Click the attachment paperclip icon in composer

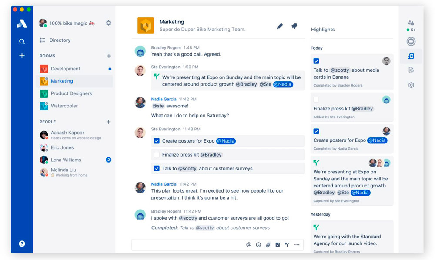(268, 245)
